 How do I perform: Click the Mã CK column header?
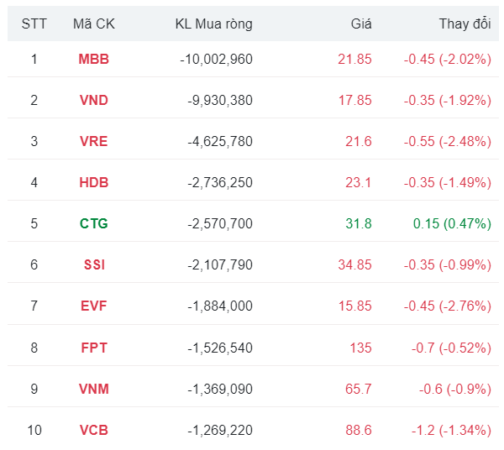point(94,24)
